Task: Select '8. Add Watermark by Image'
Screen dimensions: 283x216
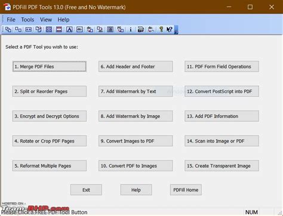Action: pyautogui.click(x=136, y=116)
